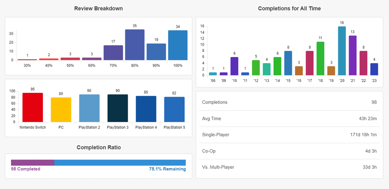Select the 90% review score bar

(x=156, y=52)
